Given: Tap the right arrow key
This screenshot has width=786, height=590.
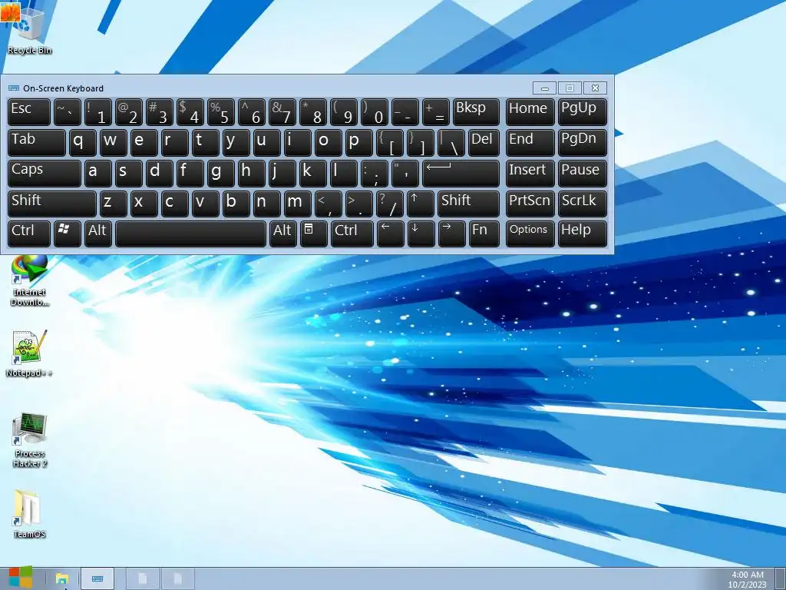Looking at the screenshot, I should (451, 234).
